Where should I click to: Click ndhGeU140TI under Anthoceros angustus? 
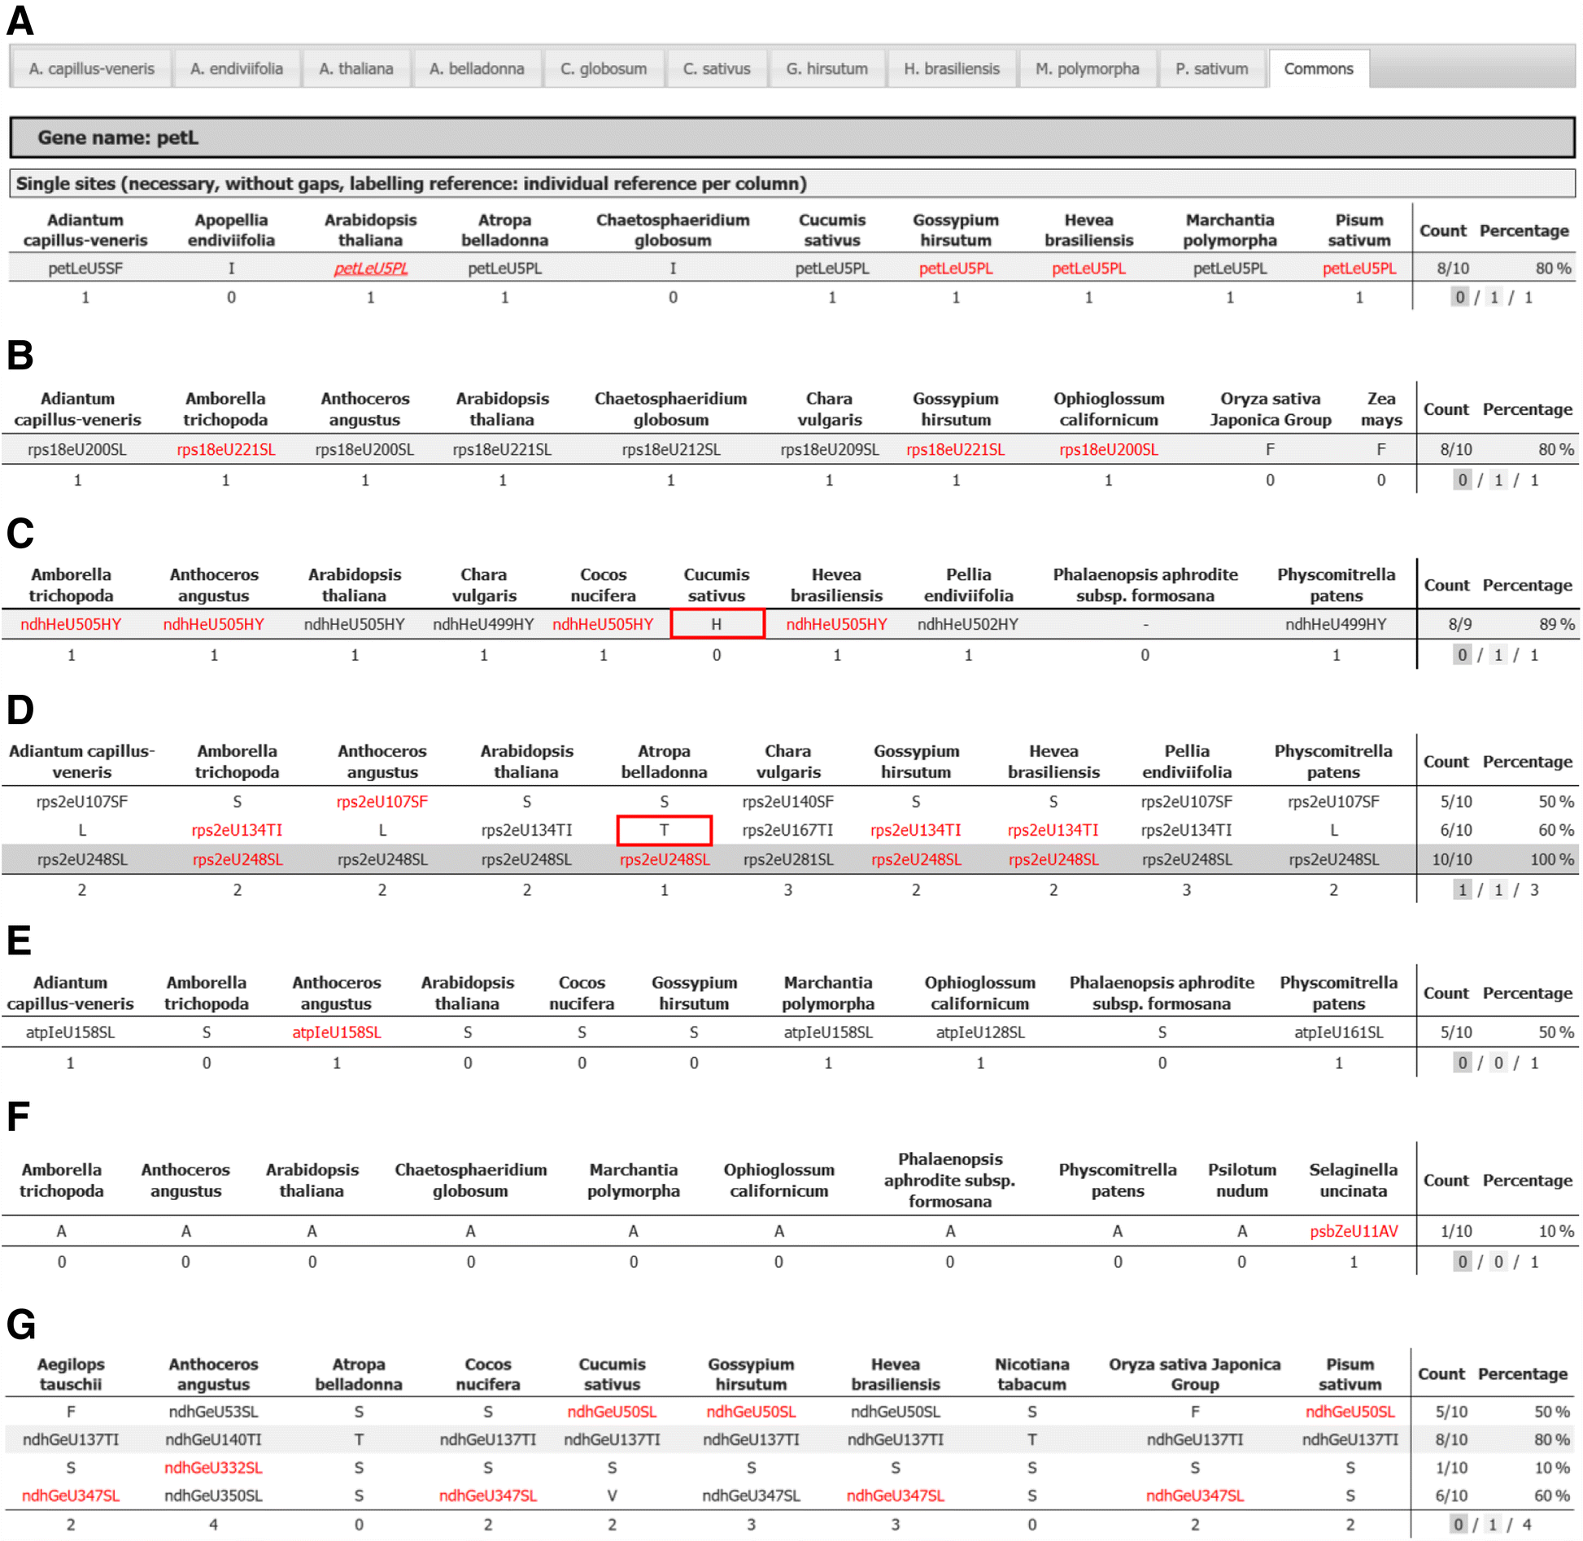click(x=213, y=1439)
